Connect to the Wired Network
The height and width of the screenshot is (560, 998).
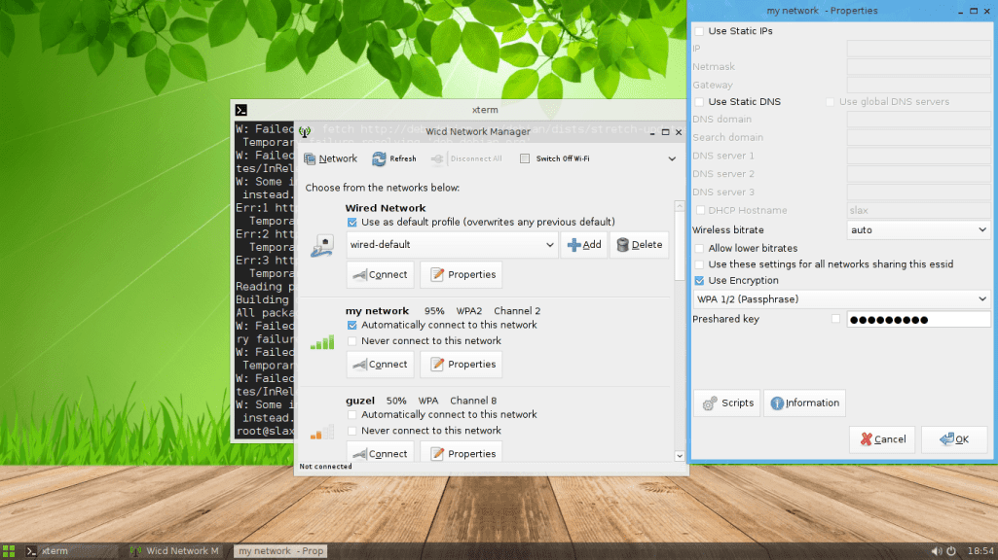381,274
